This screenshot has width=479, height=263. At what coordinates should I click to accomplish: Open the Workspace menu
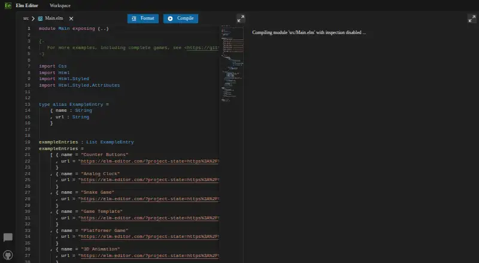point(60,5)
